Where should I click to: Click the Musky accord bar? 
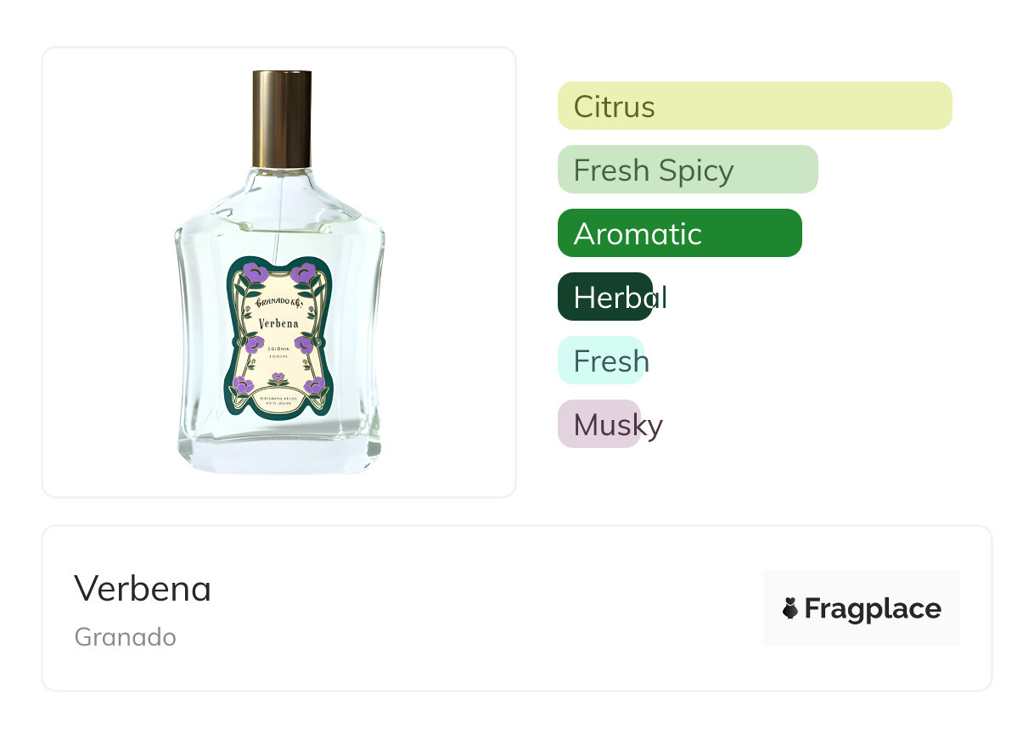[x=598, y=424]
